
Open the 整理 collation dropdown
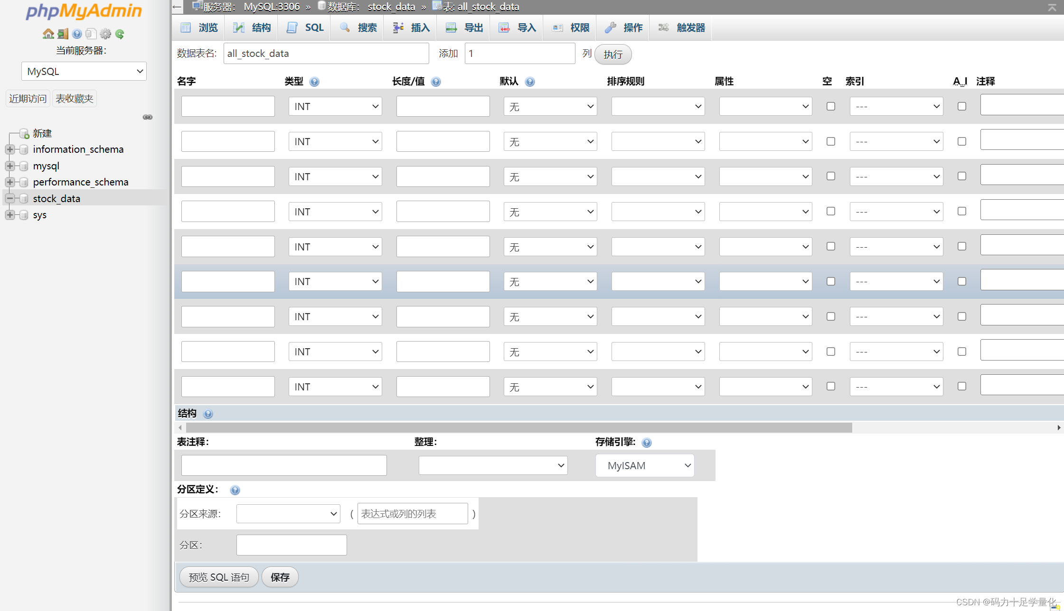493,465
